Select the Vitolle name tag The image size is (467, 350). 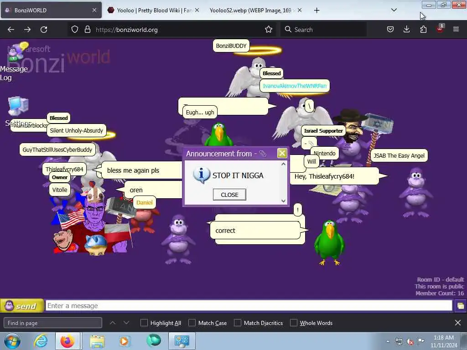tap(60, 190)
